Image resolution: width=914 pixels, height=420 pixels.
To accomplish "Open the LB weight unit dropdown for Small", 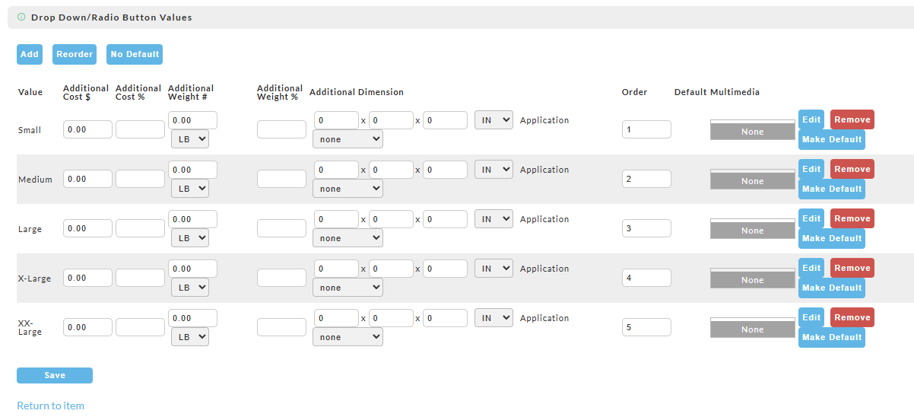I will (x=190, y=139).
